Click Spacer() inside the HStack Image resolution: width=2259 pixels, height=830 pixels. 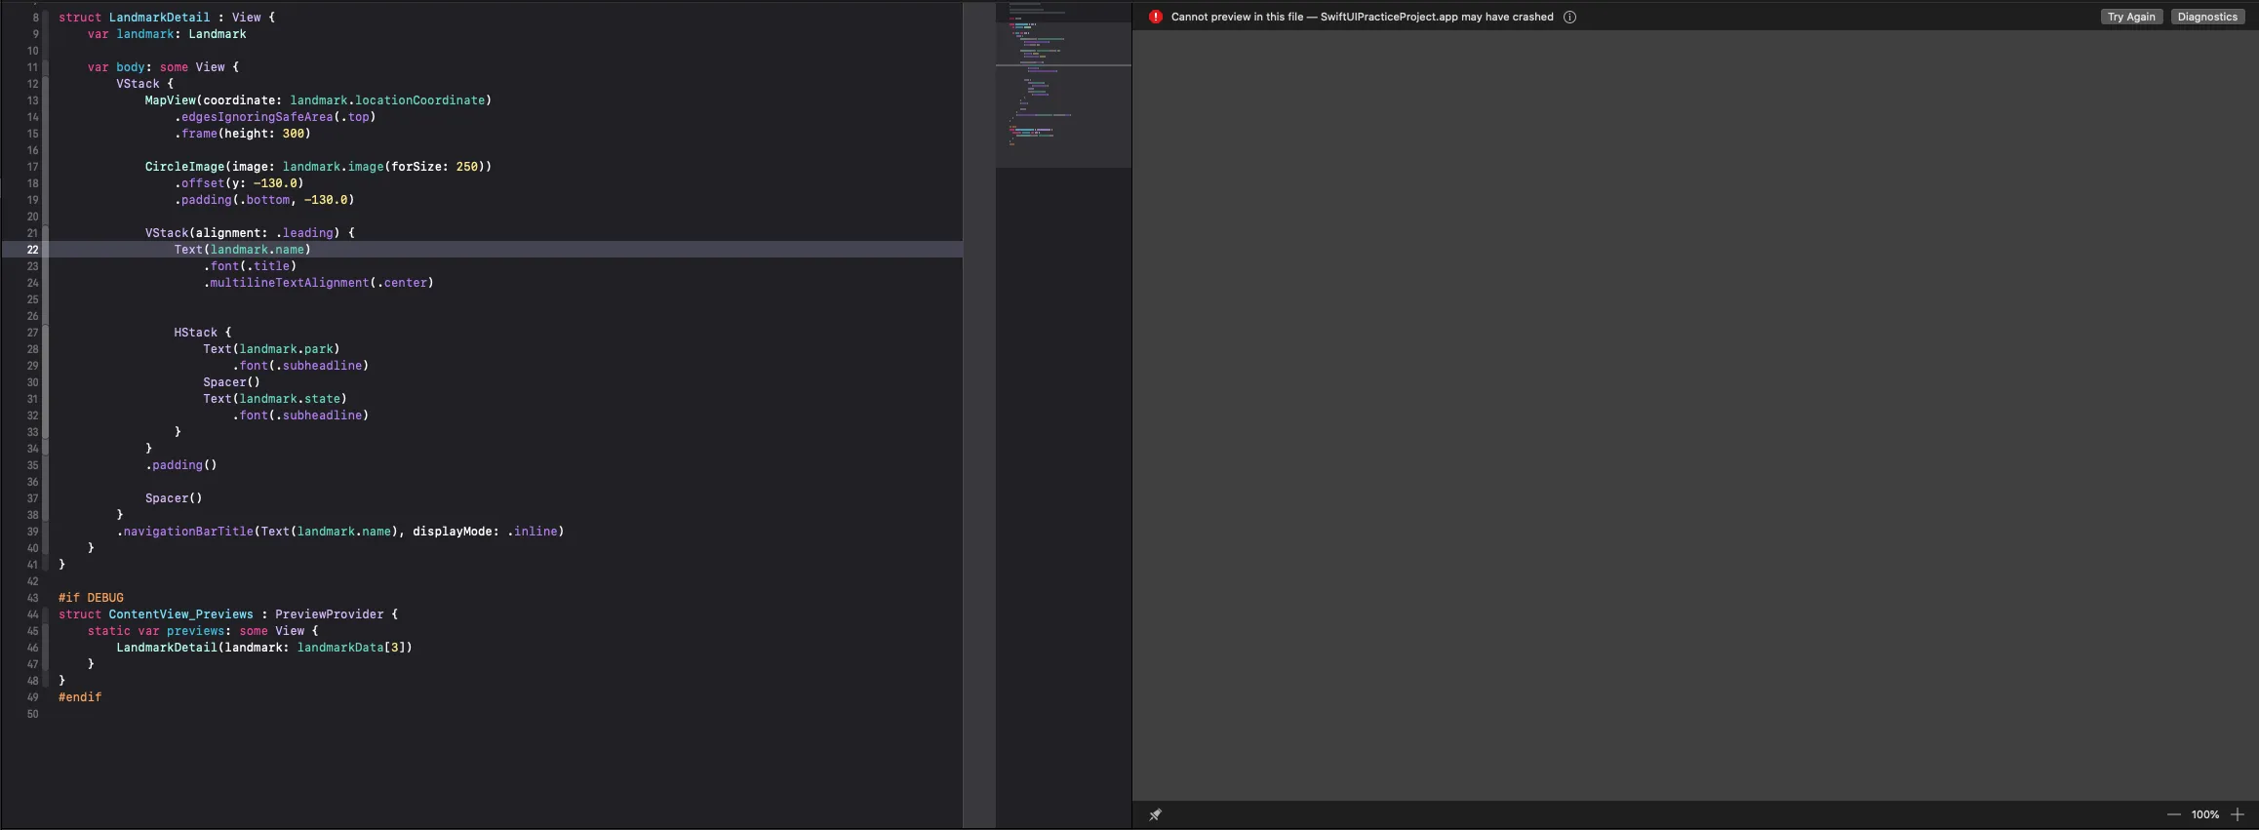pos(232,382)
